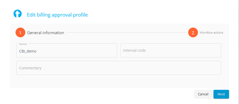Screen dimensions: 239x104
Task: Cancel editing the billing approval profile
Action: click(203, 94)
